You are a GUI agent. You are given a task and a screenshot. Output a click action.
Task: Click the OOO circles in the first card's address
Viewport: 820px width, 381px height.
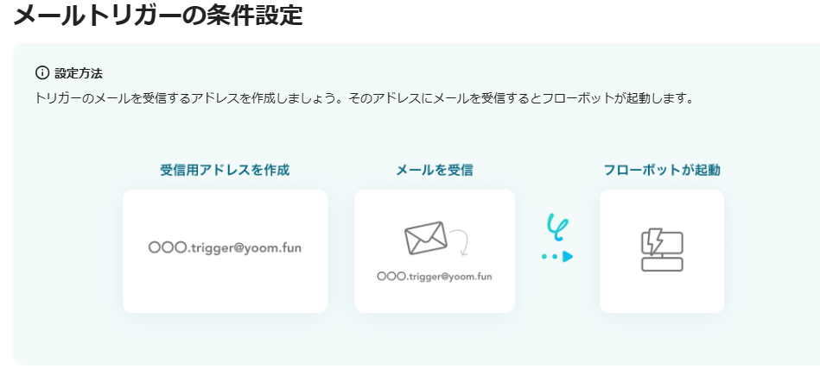(x=168, y=247)
